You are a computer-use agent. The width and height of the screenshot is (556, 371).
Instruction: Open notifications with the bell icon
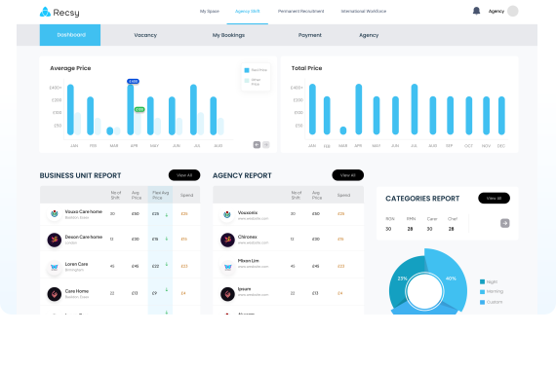pyautogui.click(x=476, y=11)
